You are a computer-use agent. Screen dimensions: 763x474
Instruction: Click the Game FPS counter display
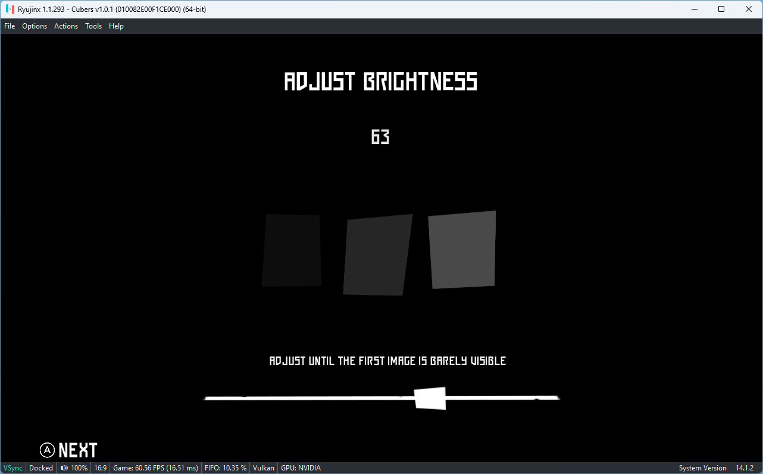point(155,467)
